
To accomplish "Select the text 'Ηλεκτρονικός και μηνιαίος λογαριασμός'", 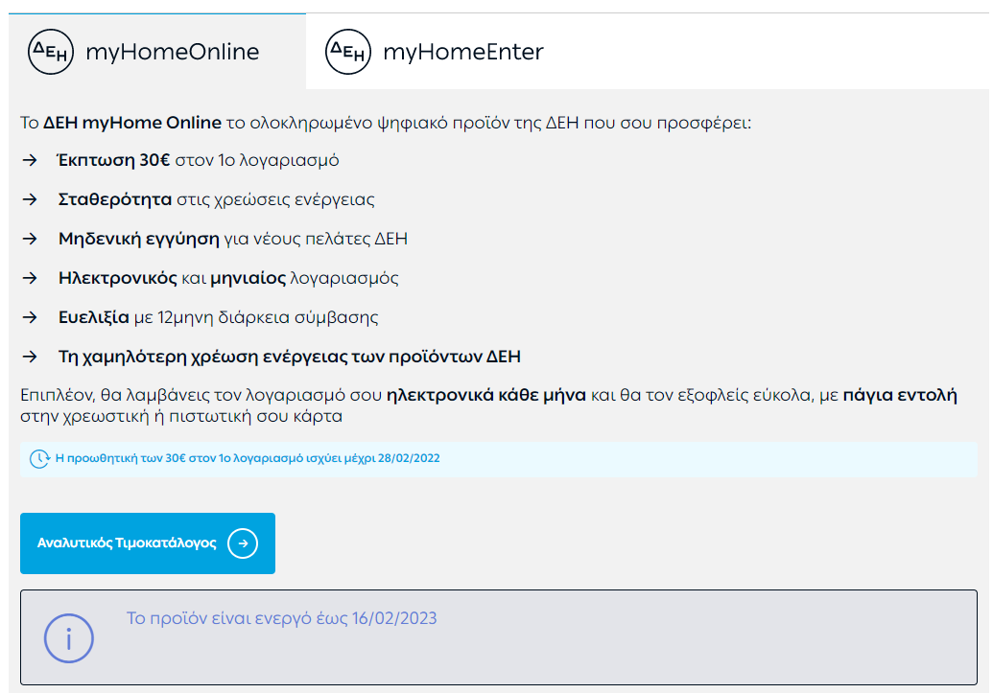I will [228, 278].
